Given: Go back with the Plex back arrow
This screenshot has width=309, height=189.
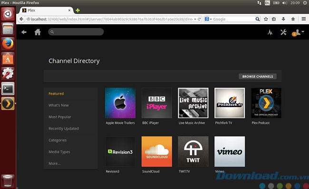Looking at the screenshot, I should [24, 32].
